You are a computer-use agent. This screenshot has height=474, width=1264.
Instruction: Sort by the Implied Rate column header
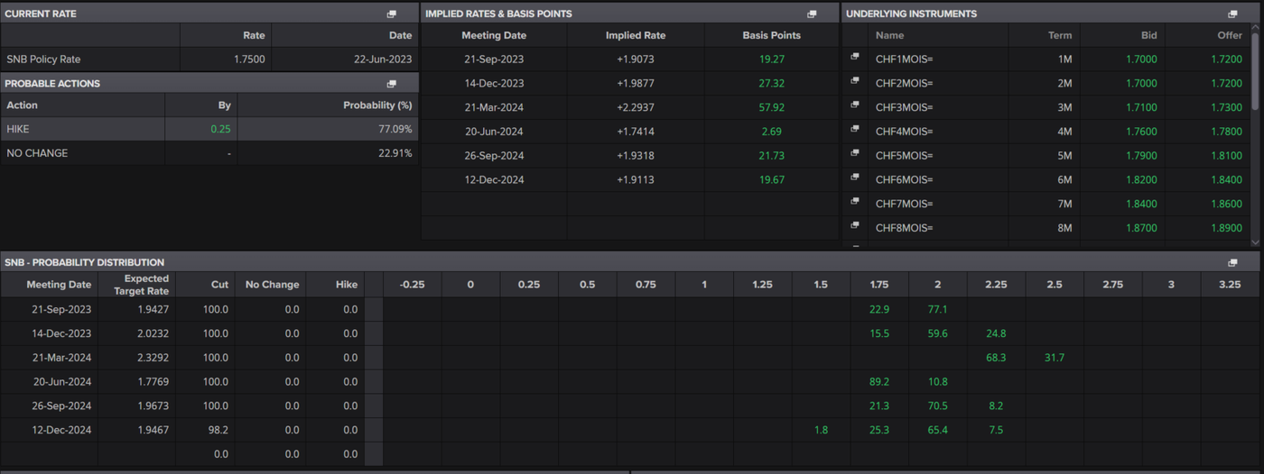pyautogui.click(x=635, y=36)
